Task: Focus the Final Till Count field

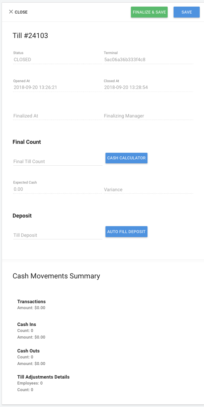Action: click(x=58, y=161)
